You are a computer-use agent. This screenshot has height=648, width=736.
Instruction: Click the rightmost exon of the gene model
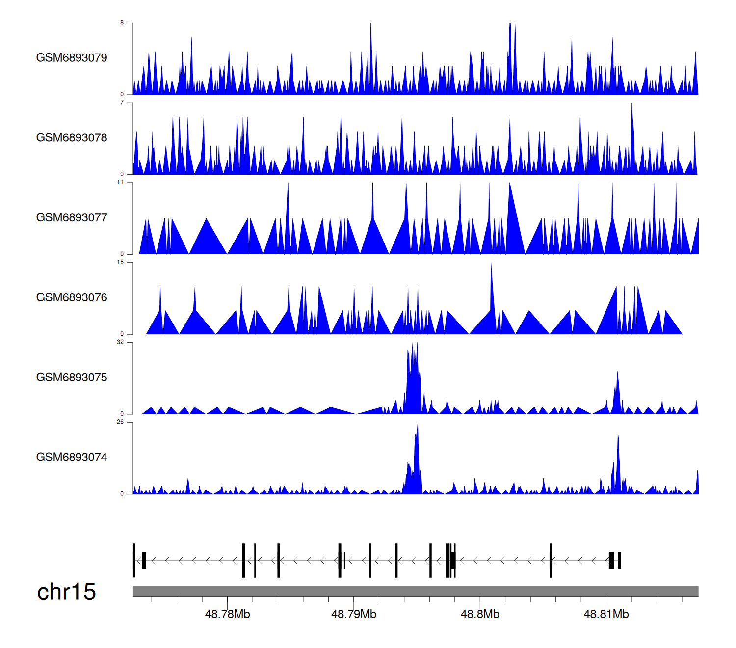click(x=620, y=560)
